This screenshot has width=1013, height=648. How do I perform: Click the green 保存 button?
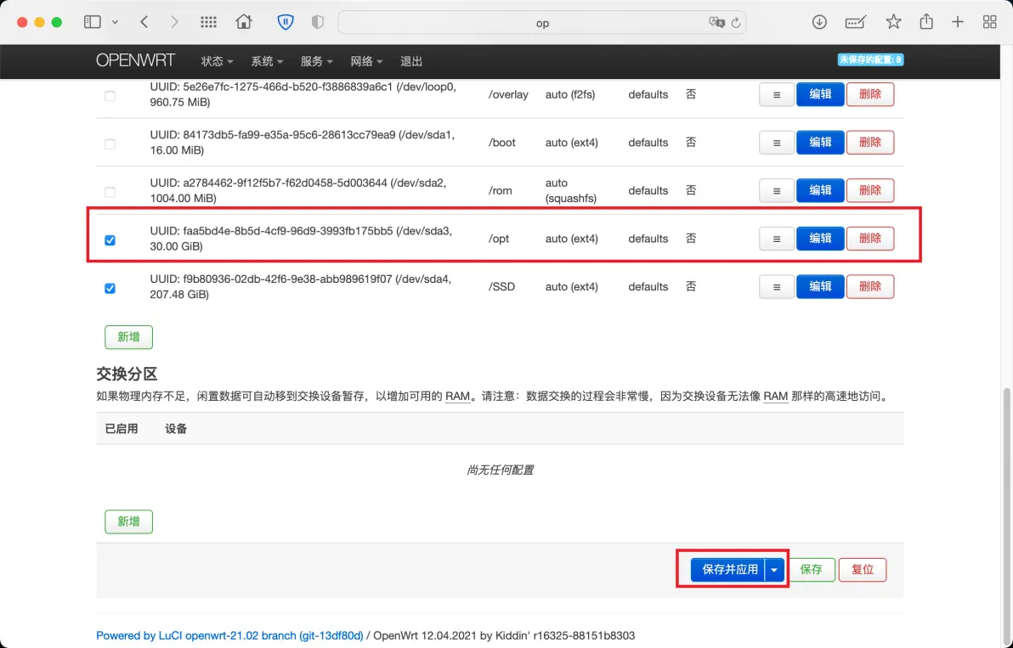[811, 570]
